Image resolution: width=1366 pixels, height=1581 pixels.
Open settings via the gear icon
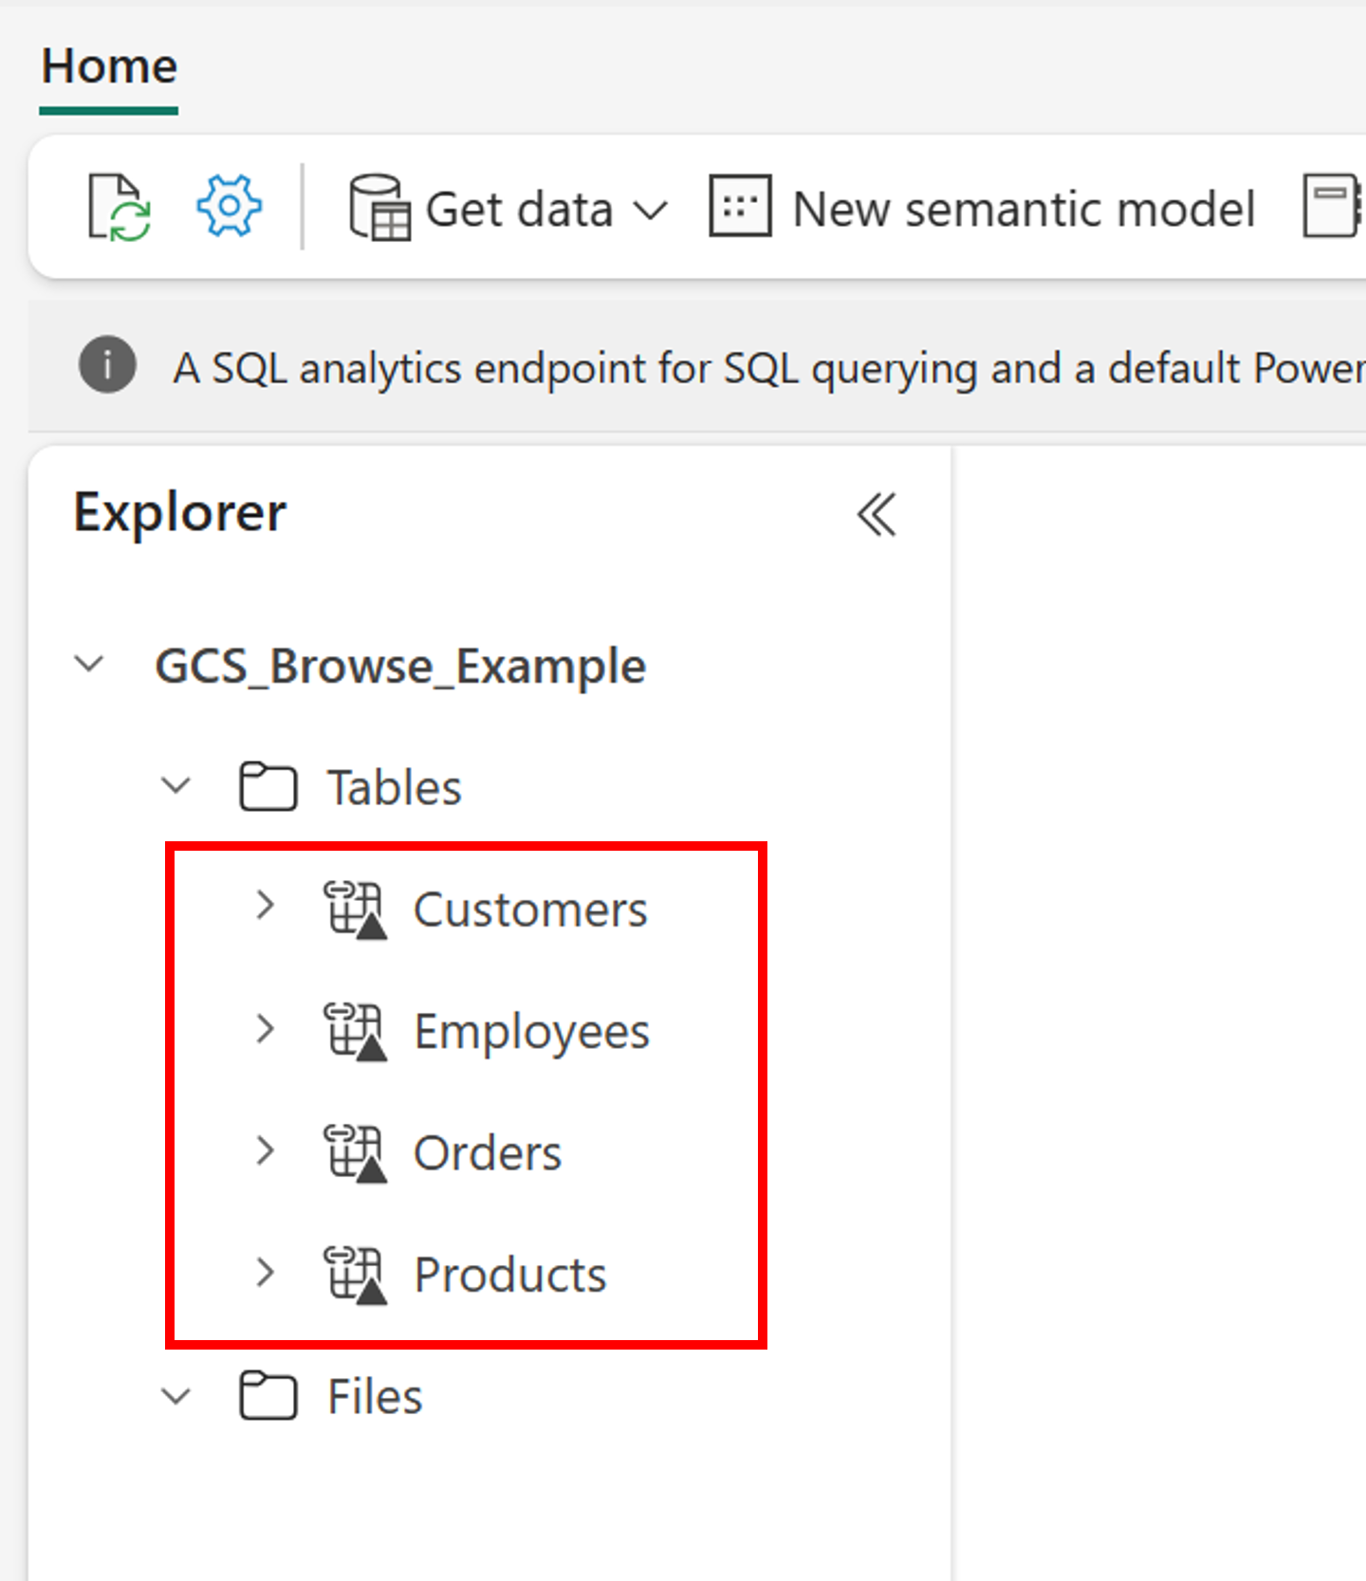229,206
